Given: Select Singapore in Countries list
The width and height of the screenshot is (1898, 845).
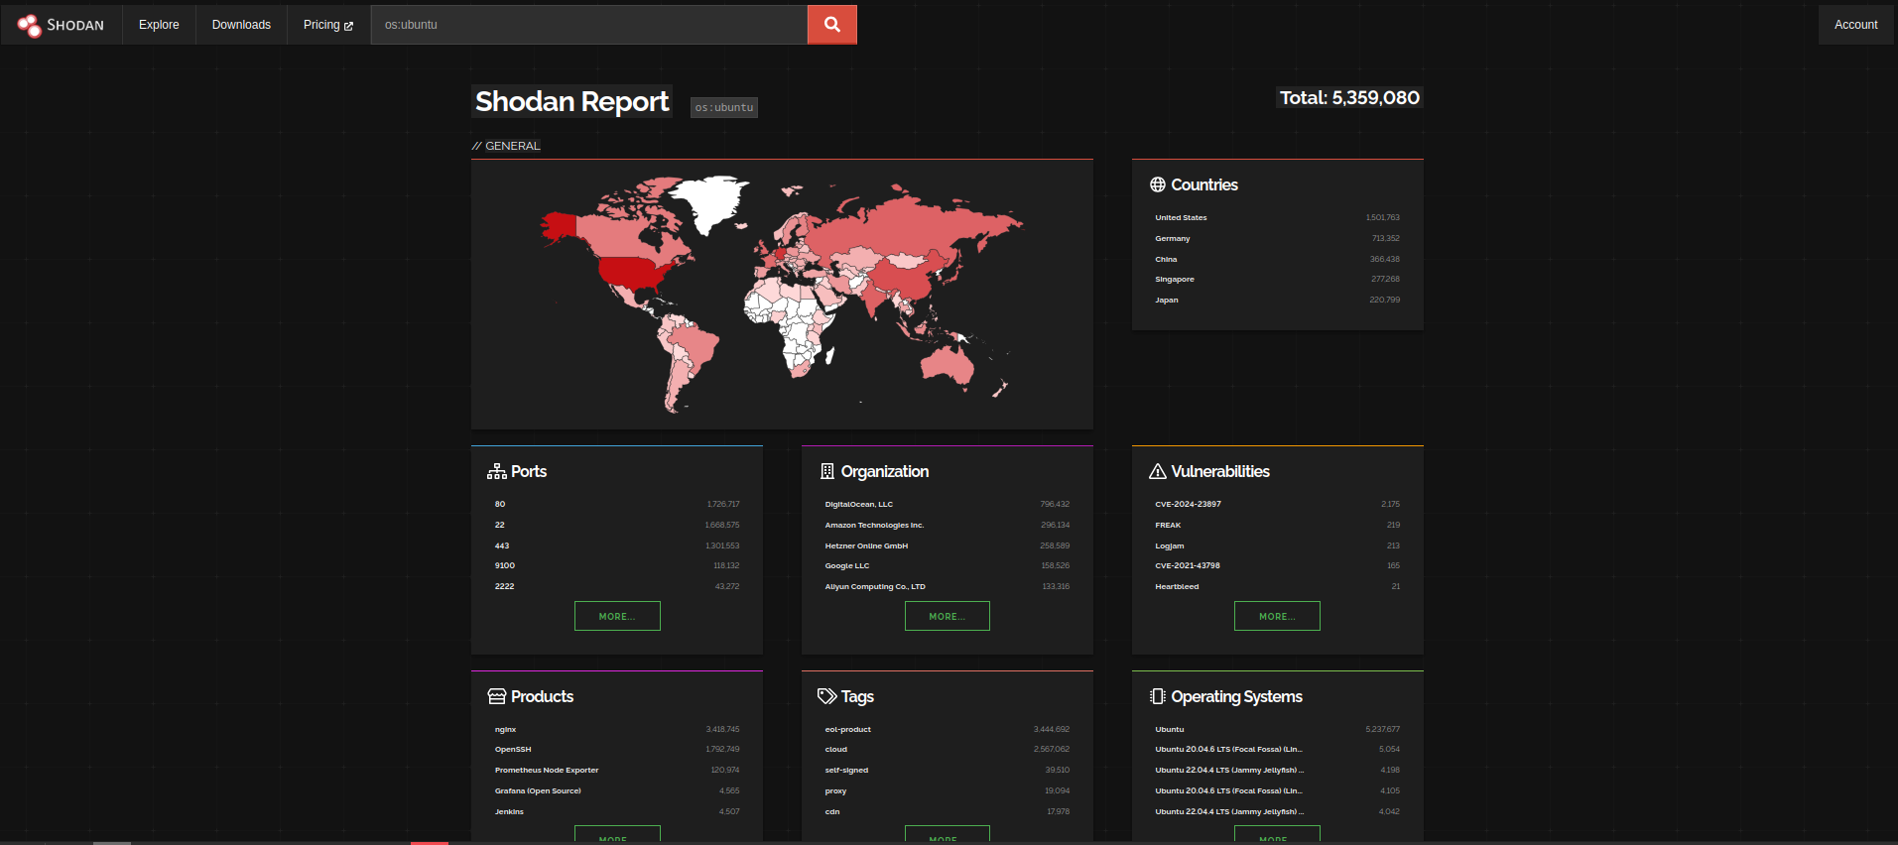Looking at the screenshot, I should [1277, 280].
